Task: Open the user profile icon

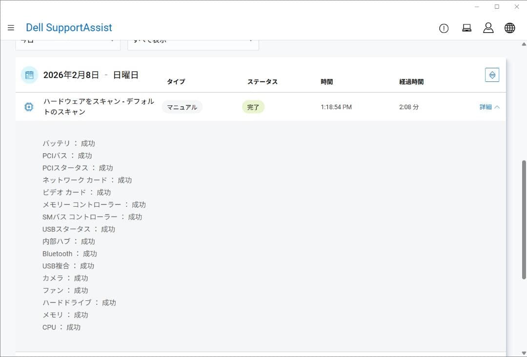Action: [488, 28]
